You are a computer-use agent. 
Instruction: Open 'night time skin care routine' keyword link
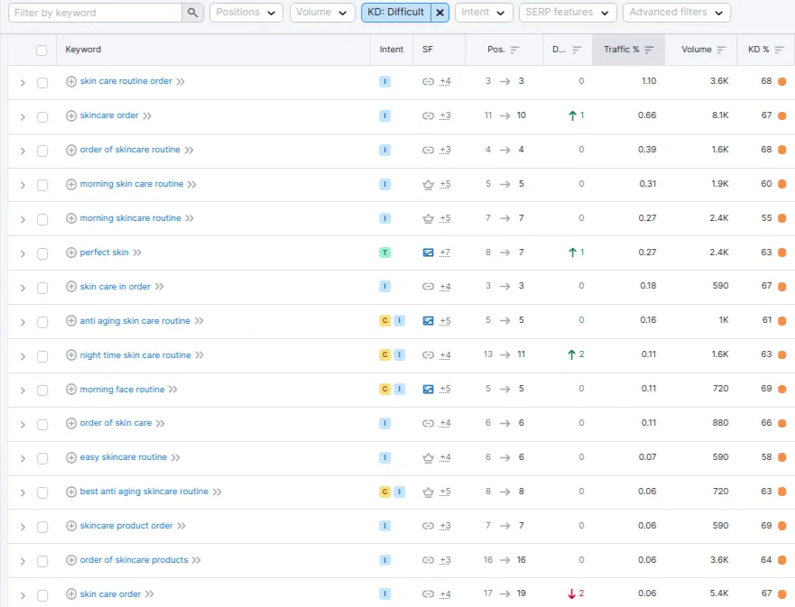pyautogui.click(x=135, y=355)
